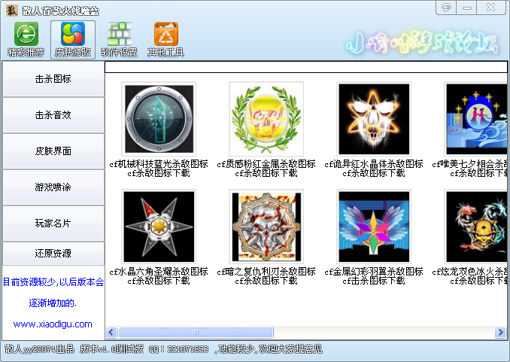Open the 精彩推荐 toolbar icon
The height and width of the screenshot is (362, 510).
(x=26, y=39)
